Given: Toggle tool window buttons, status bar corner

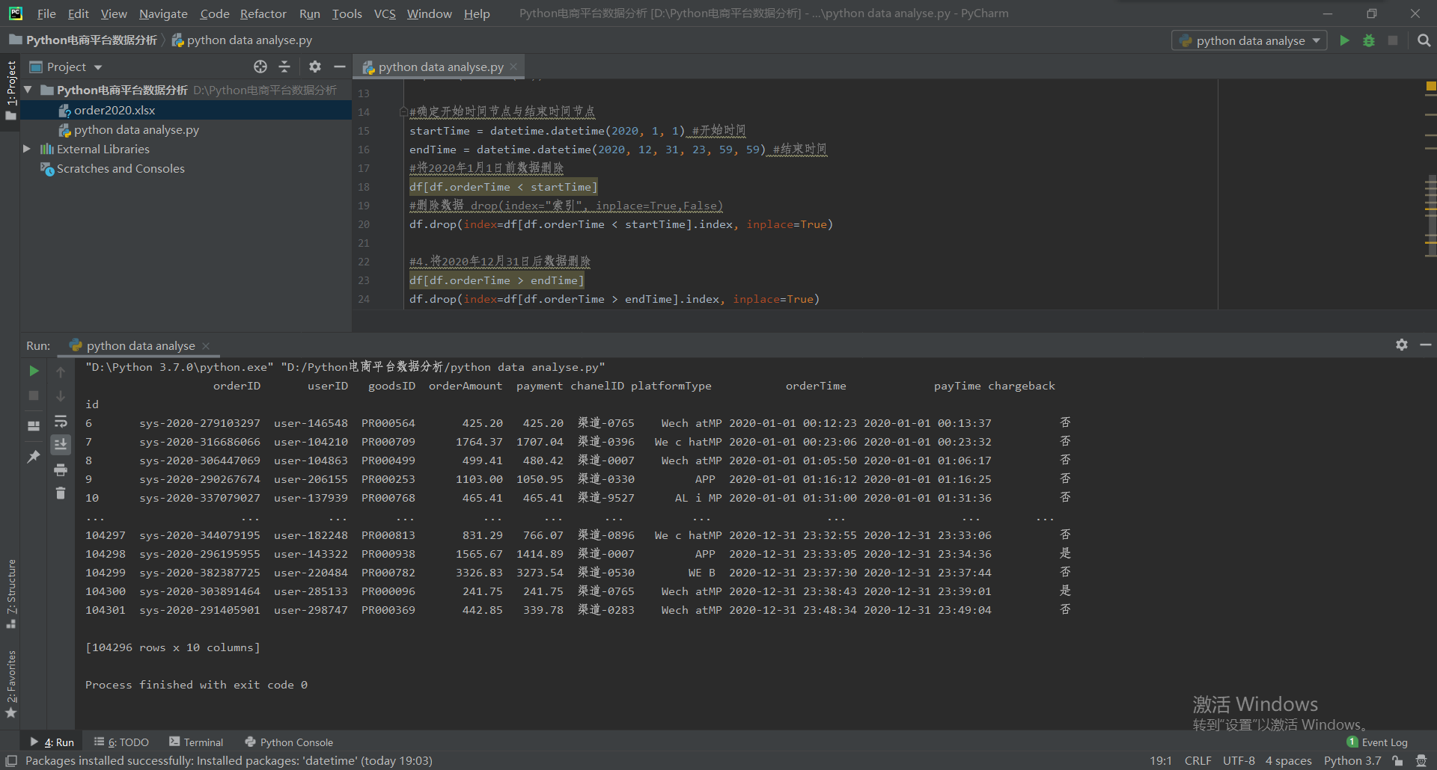Looking at the screenshot, I should [x=11, y=761].
